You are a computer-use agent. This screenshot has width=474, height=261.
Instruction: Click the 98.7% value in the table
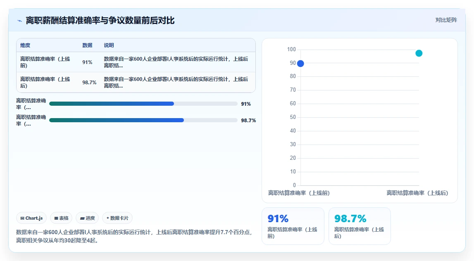(90, 83)
